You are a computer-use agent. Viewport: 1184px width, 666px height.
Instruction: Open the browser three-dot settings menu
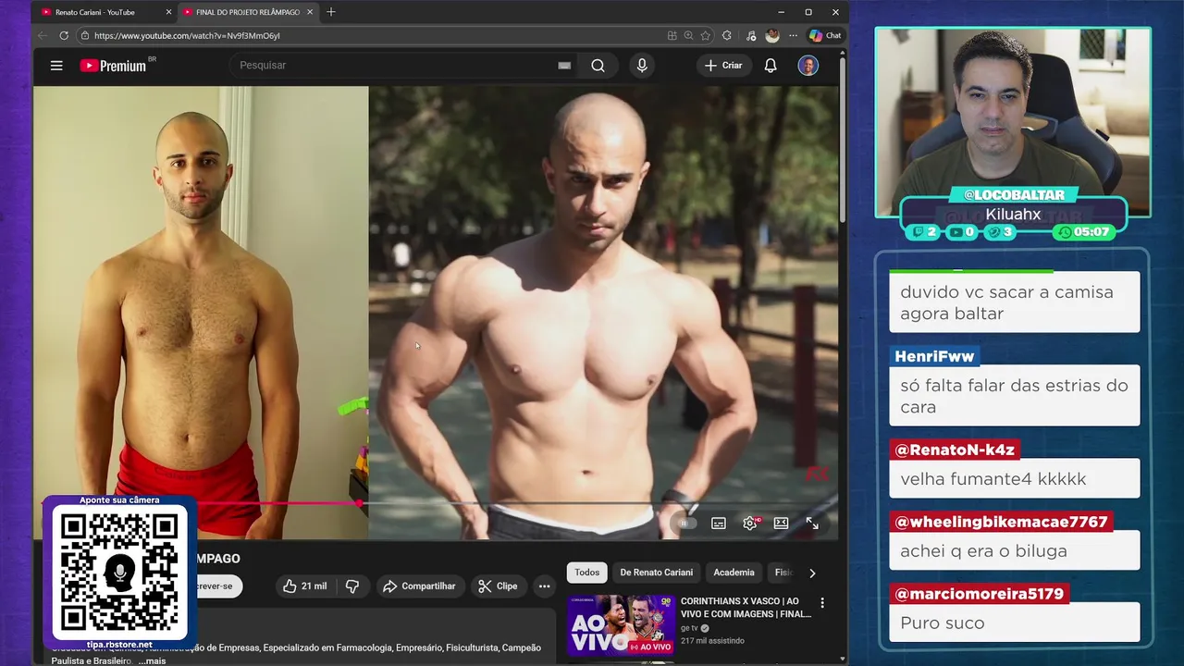[x=794, y=35]
